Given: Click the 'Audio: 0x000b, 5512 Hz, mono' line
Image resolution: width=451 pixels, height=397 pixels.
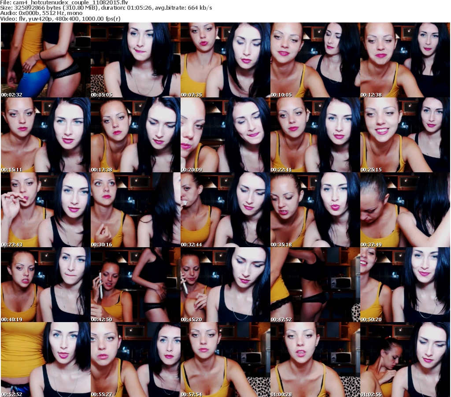Looking at the screenshot, I should [41, 13].
